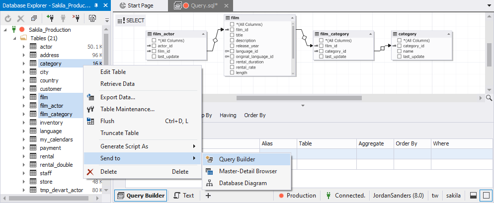Collapse the category diagram table box
Screen dimensions: 494x203
[448, 34]
